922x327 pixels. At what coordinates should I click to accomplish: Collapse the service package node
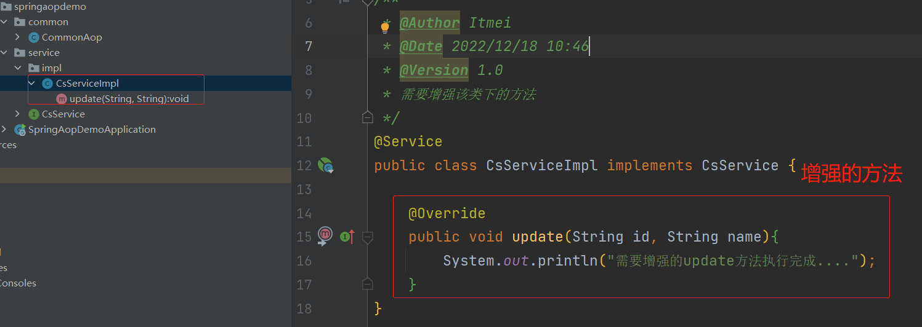pyautogui.click(x=4, y=52)
